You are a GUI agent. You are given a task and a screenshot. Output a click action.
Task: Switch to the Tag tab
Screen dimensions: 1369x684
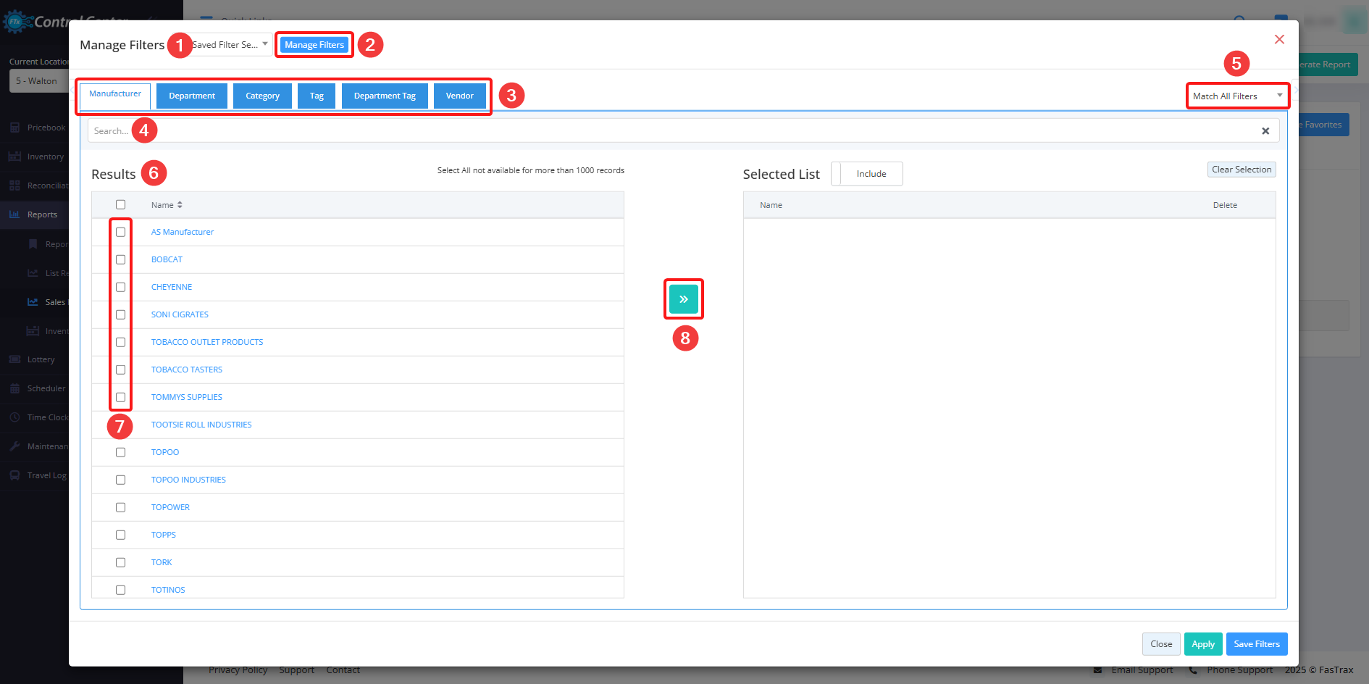click(x=317, y=96)
